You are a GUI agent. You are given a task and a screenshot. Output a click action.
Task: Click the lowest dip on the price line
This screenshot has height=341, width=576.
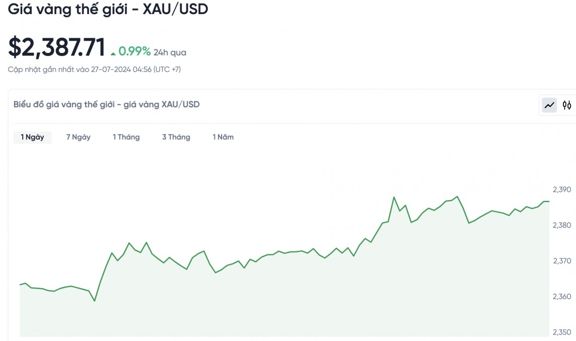click(95, 301)
